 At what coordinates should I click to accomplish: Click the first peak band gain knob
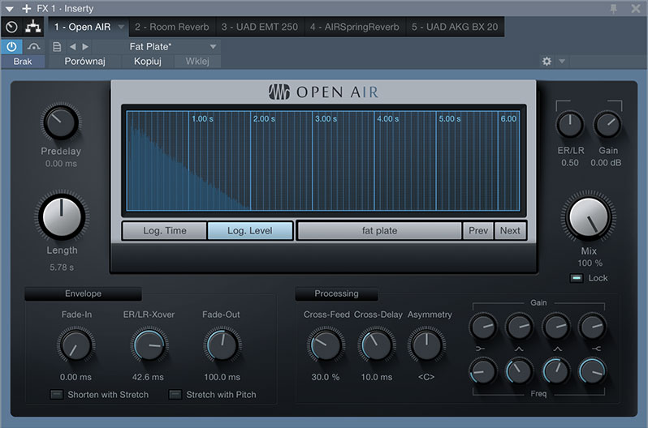519,327
